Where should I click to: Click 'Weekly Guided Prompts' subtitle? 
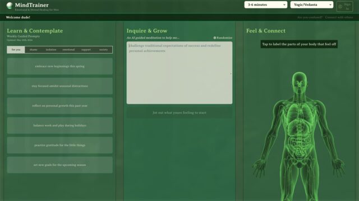pyautogui.click(x=23, y=36)
